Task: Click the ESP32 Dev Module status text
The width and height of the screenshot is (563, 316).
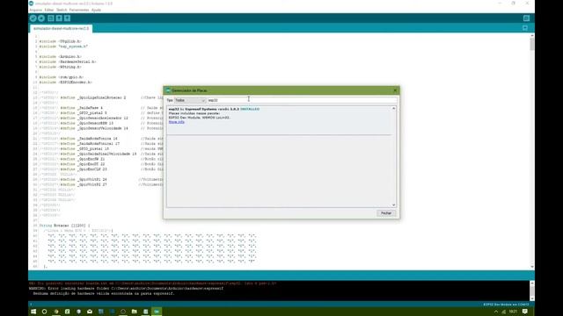Action: pyautogui.click(x=507, y=305)
